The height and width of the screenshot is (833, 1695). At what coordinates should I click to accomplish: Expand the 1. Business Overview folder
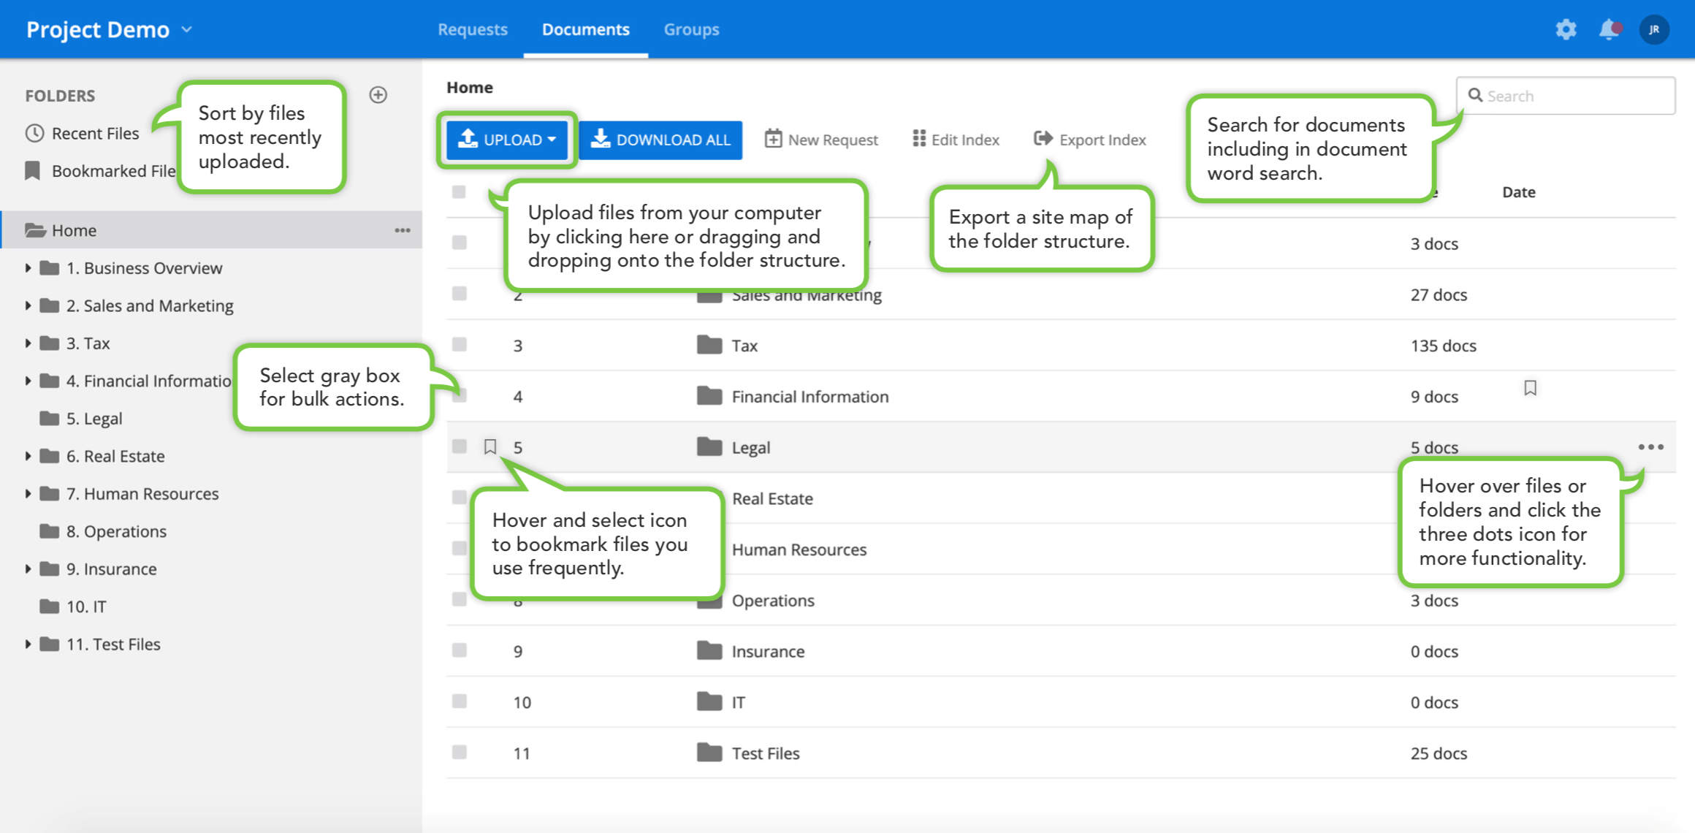coord(28,268)
